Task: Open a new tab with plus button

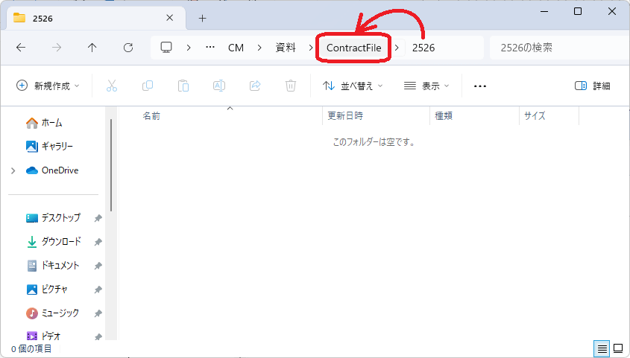Action: pyautogui.click(x=202, y=18)
